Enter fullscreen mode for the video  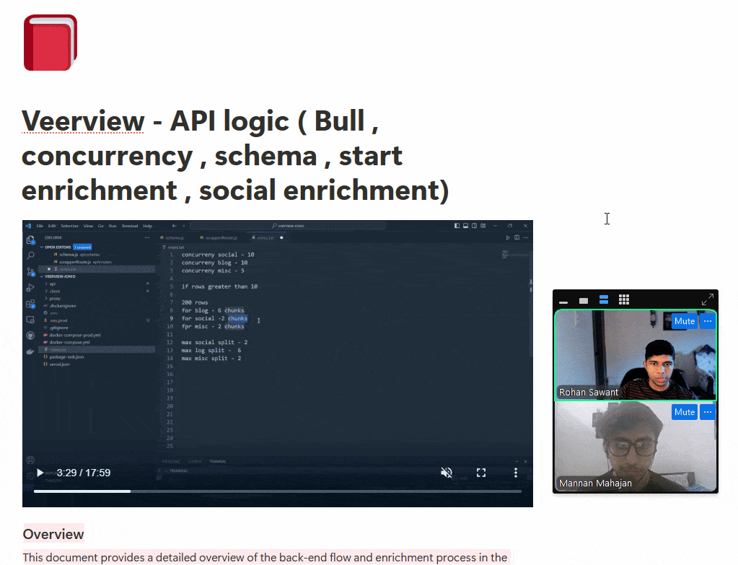481,473
